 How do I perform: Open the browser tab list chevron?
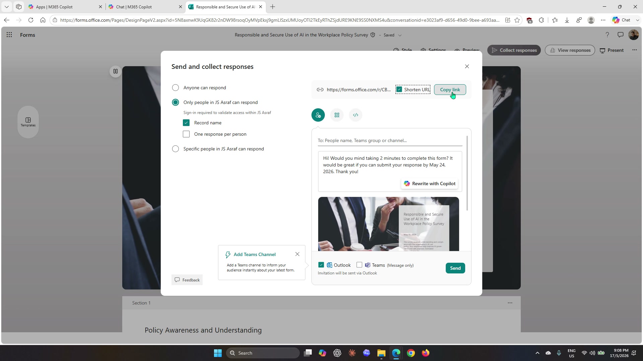coord(6,7)
